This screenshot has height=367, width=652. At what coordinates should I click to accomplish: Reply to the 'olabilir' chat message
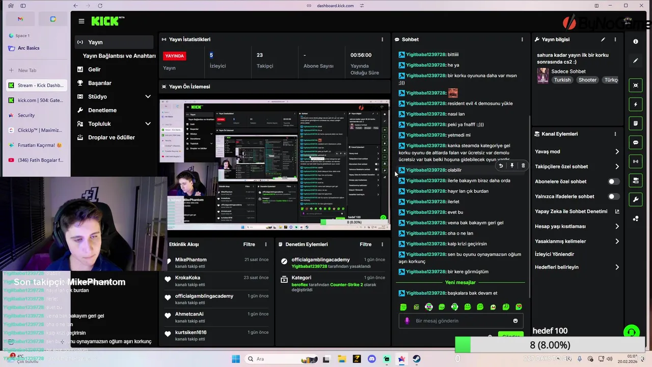(x=501, y=166)
